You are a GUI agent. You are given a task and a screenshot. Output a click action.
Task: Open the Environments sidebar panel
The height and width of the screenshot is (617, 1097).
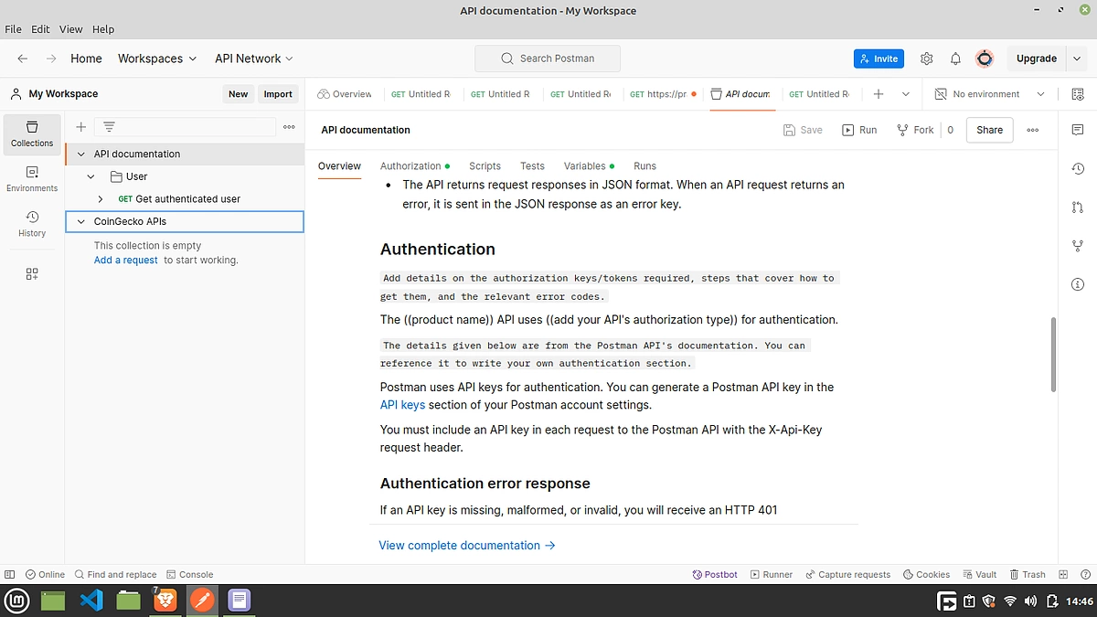click(32, 178)
